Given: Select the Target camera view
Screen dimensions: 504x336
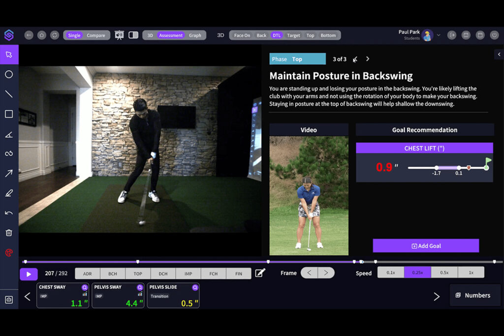Looking at the screenshot, I should point(293,35).
